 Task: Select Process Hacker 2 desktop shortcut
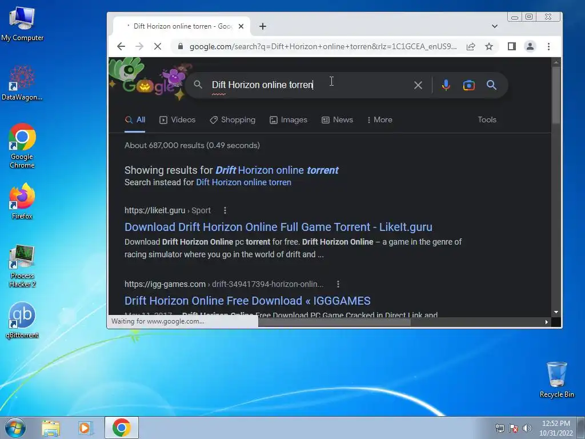22,266
